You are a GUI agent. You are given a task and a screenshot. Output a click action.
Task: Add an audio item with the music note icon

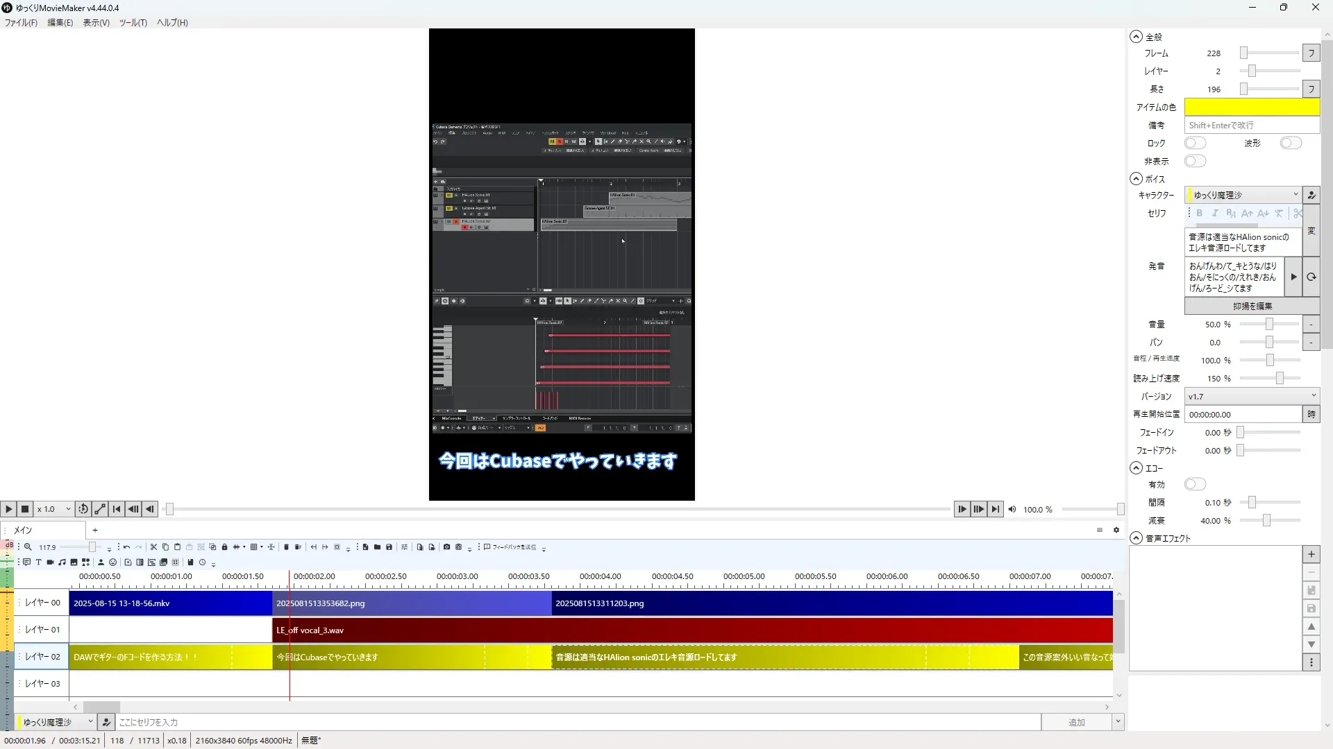[62, 562]
